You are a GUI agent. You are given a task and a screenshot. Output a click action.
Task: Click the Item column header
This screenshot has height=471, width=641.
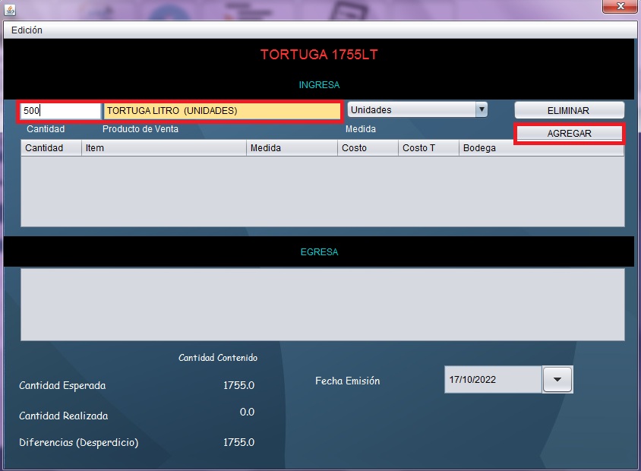(x=164, y=148)
